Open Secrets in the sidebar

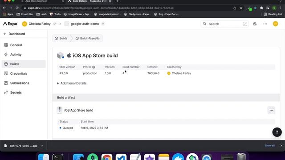point(24,92)
